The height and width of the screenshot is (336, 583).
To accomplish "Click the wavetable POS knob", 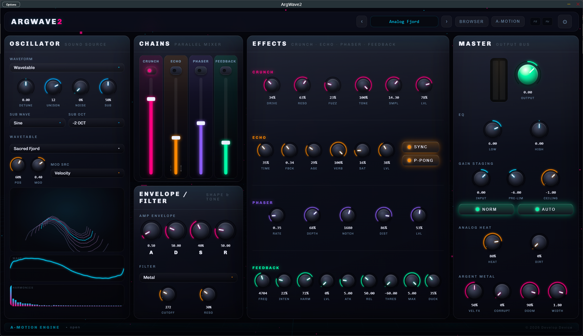I will (x=18, y=165).
